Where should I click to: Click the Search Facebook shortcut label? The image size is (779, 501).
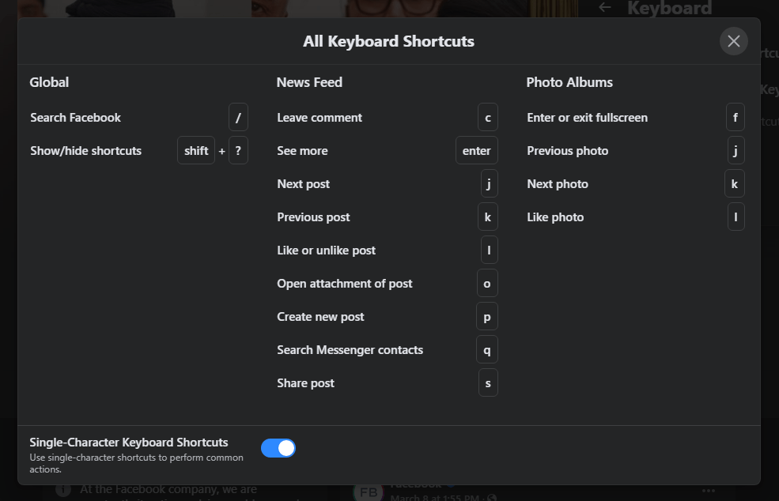[x=76, y=118]
